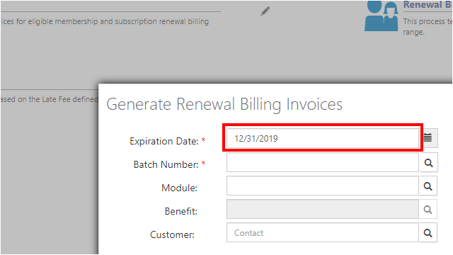
Task: Click the Generate Renewal Billing Invoices title
Action: [224, 104]
